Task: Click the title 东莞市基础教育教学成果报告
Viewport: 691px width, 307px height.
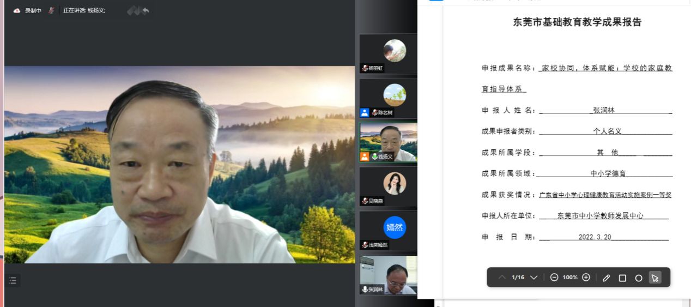Action: coord(577,22)
